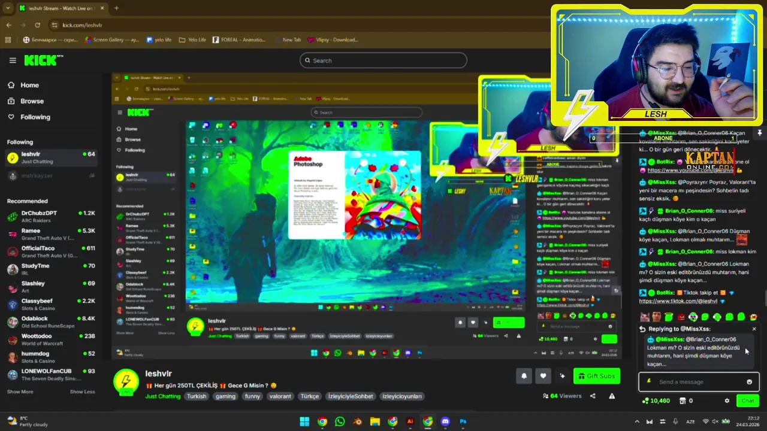Open the browser apps grid icon
The width and height of the screenshot is (767, 431).
8,40
